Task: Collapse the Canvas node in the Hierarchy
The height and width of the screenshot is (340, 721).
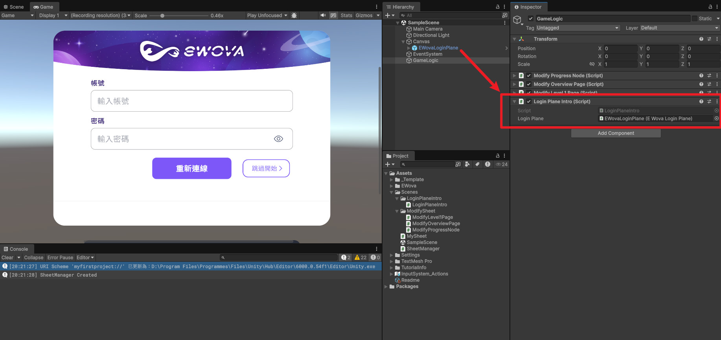Action: [403, 42]
